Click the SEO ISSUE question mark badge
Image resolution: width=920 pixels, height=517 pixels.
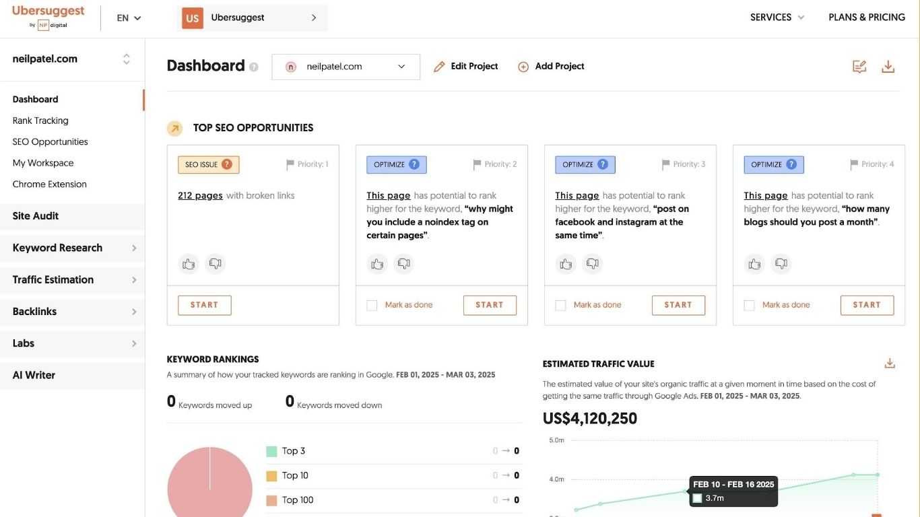pos(227,164)
